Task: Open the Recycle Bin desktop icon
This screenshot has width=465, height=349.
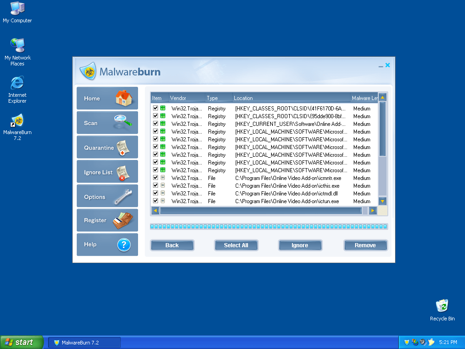Action: (442, 306)
